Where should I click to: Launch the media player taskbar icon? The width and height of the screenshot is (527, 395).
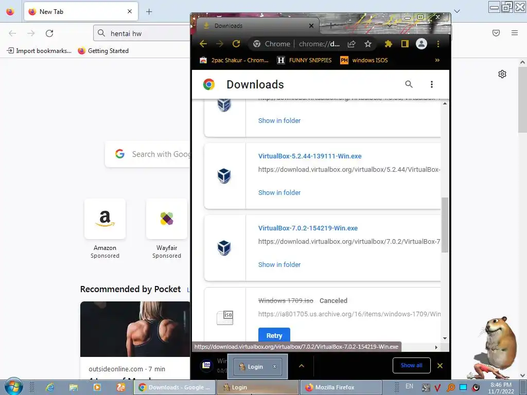pyautogui.click(x=97, y=387)
